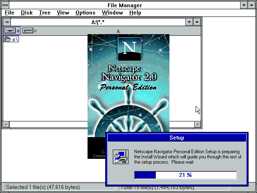Click the 'Personal Edition' splash text
This screenshot has width=257, height=193.
(128, 87)
